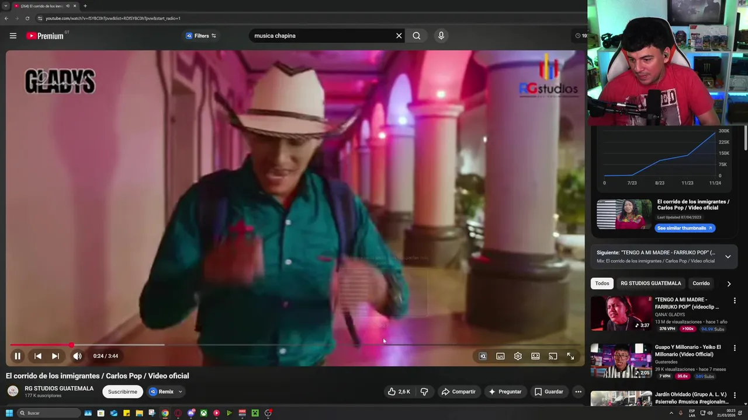Show more chips with right arrow
This screenshot has height=420, width=748.
coord(729,283)
